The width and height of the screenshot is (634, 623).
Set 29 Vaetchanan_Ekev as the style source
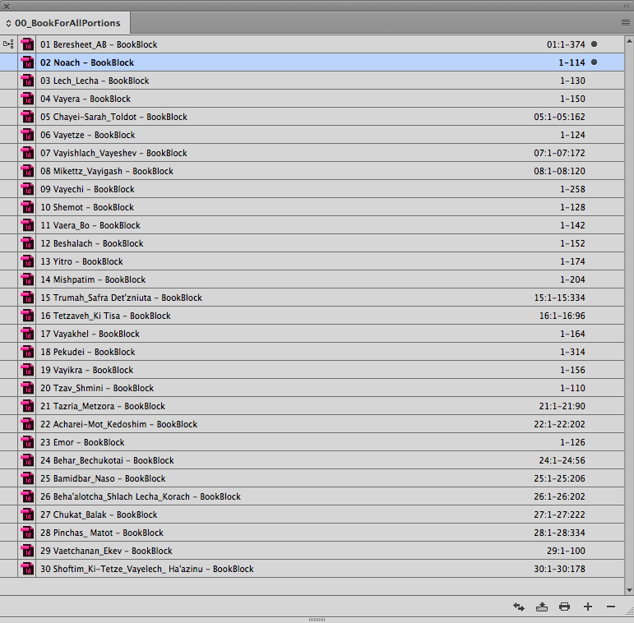[x=8, y=551]
